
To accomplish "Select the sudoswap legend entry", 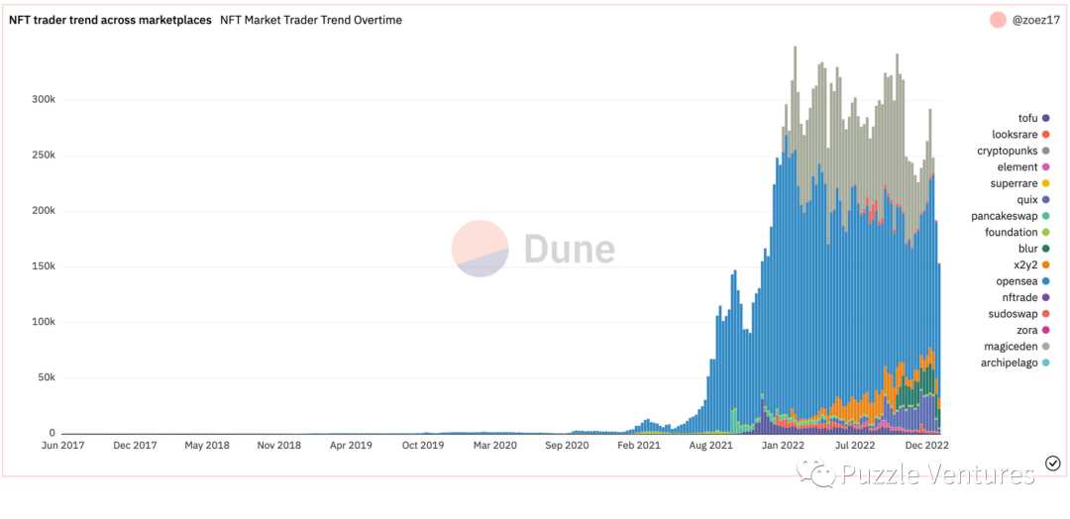I will point(1014,314).
